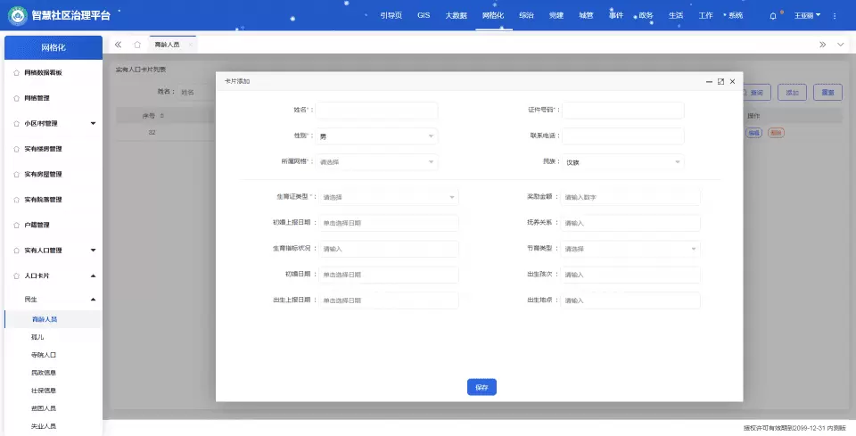Open the 性别 dropdown
This screenshot has height=436, width=856.
click(x=376, y=136)
